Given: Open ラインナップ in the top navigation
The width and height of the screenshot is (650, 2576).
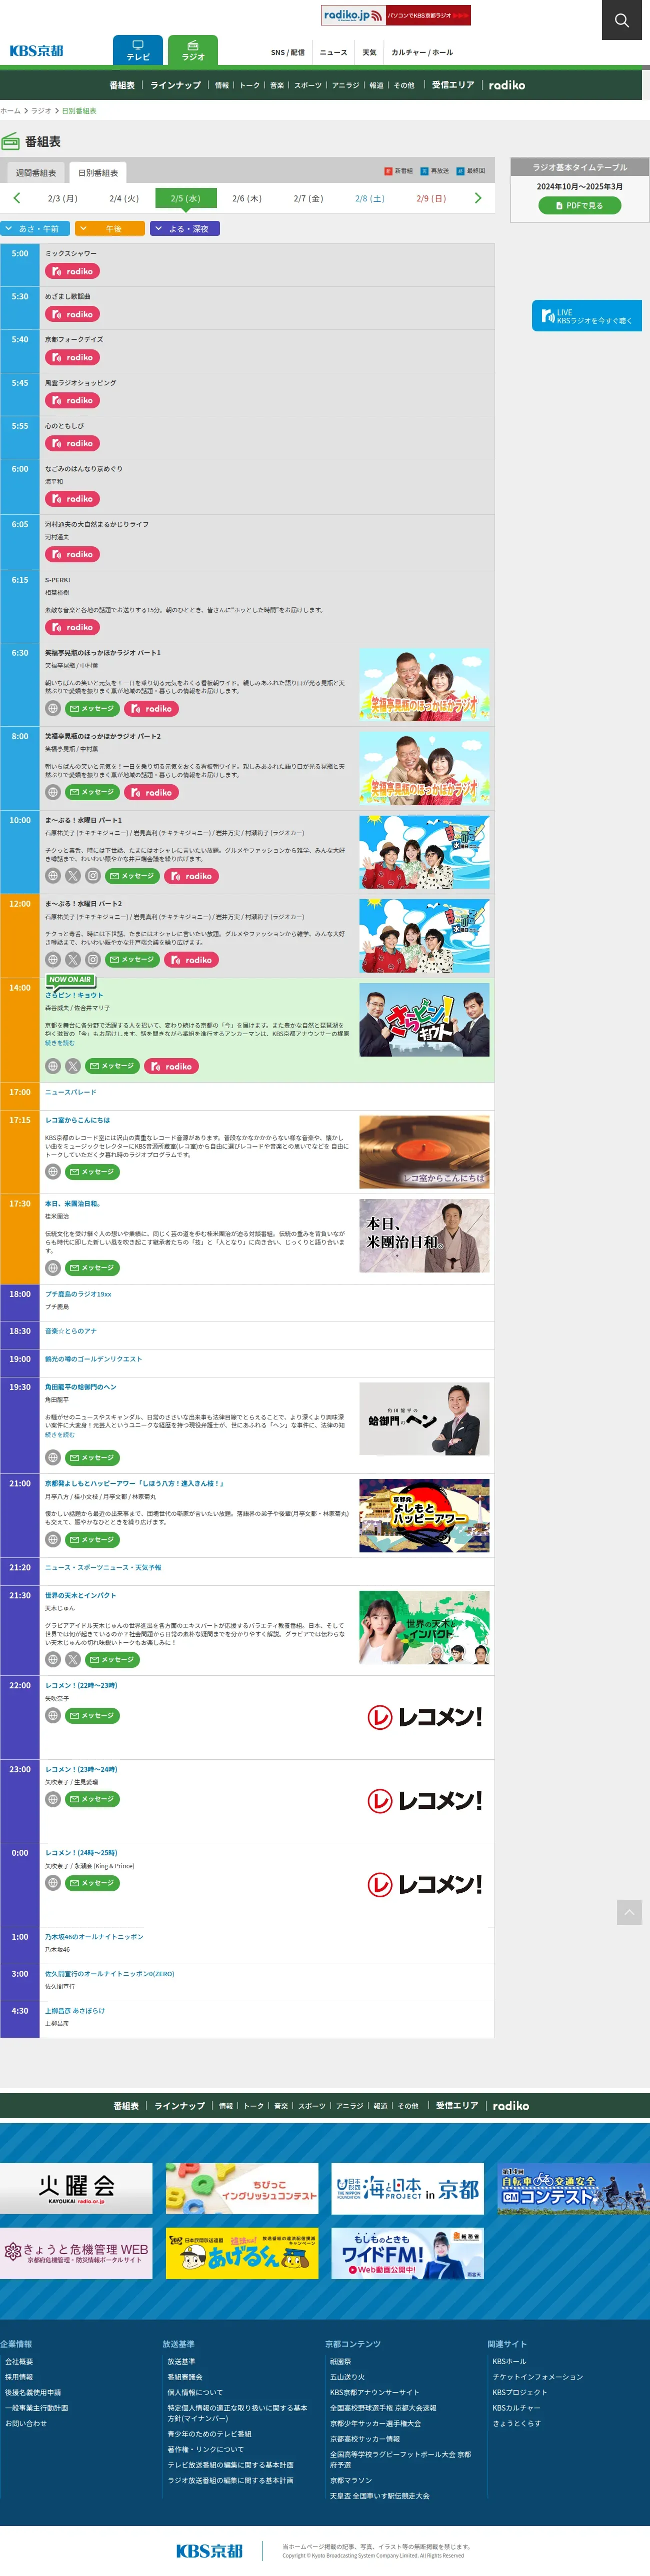Looking at the screenshot, I should (176, 86).
